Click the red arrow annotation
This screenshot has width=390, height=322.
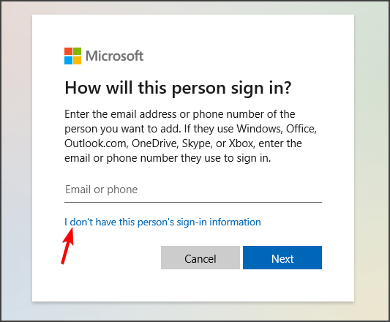(x=67, y=245)
